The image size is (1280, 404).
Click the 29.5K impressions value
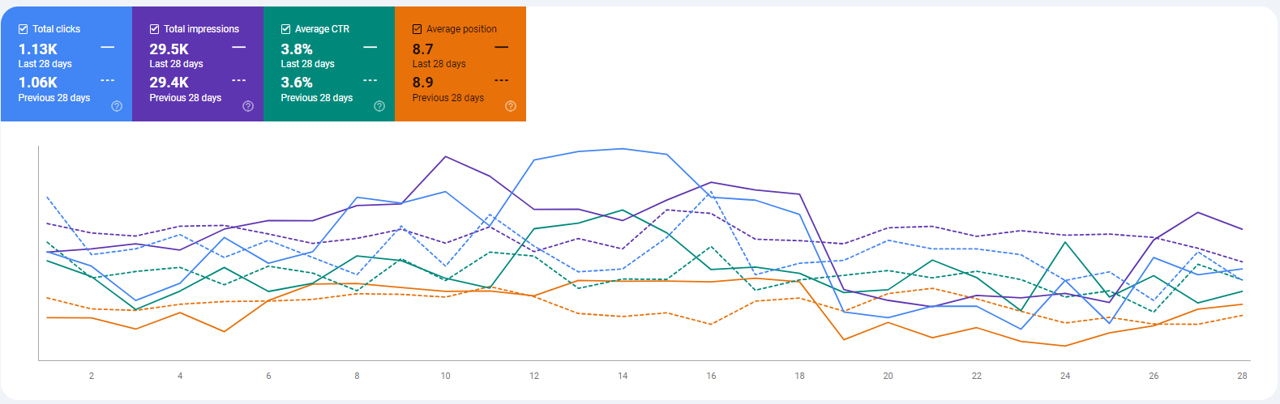(x=169, y=49)
